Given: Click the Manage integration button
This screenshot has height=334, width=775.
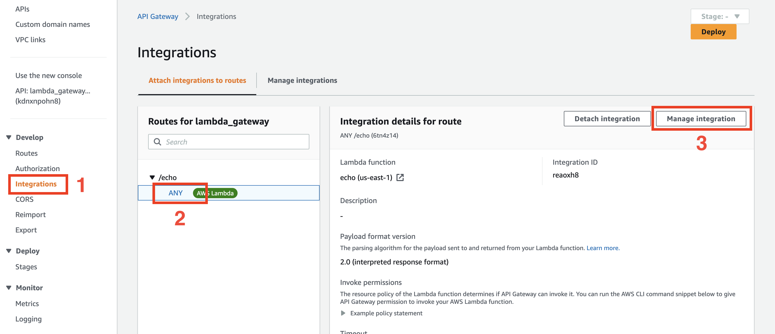Looking at the screenshot, I should (x=700, y=119).
